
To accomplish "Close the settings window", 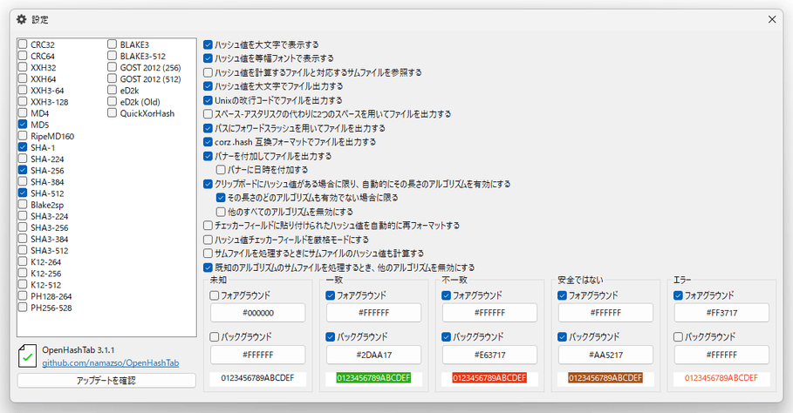I will [771, 19].
